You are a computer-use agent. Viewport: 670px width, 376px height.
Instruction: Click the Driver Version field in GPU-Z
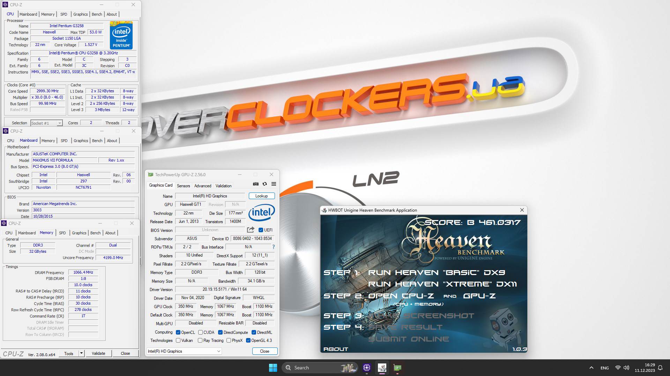pyautogui.click(x=224, y=289)
